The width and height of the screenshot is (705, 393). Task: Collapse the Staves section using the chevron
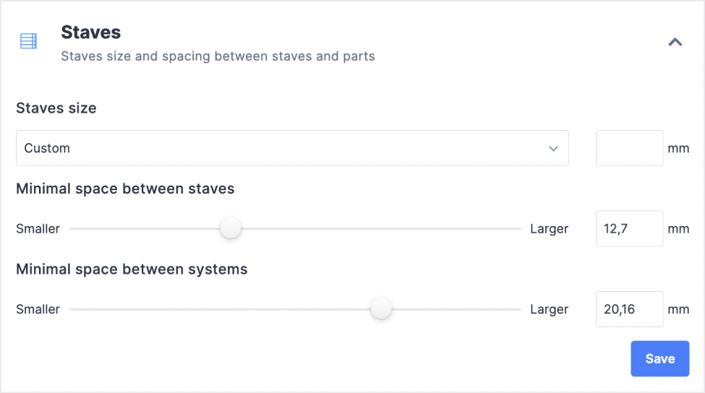pyautogui.click(x=675, y=42)
